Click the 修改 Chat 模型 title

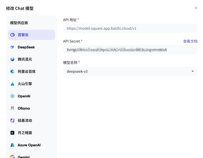coord(20,8)
